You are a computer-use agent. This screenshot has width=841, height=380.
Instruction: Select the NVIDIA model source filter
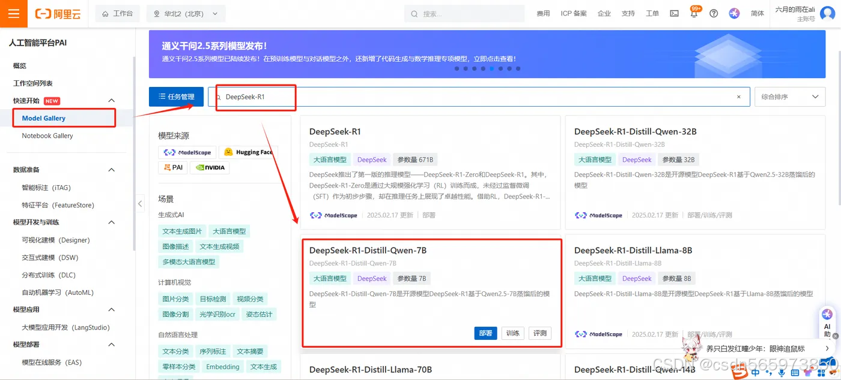210,167
